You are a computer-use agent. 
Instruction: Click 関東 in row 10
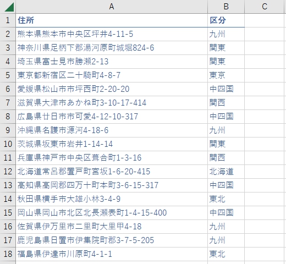coord(226,144)
